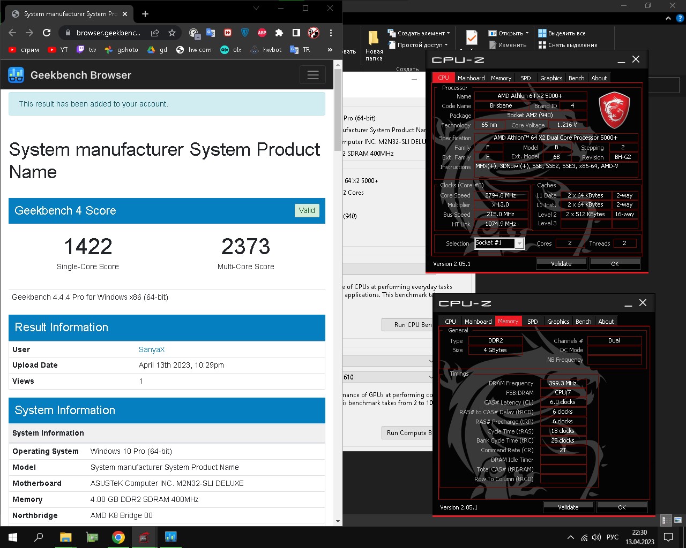Open the File Explorer taskbar icon

coord(65,537)
